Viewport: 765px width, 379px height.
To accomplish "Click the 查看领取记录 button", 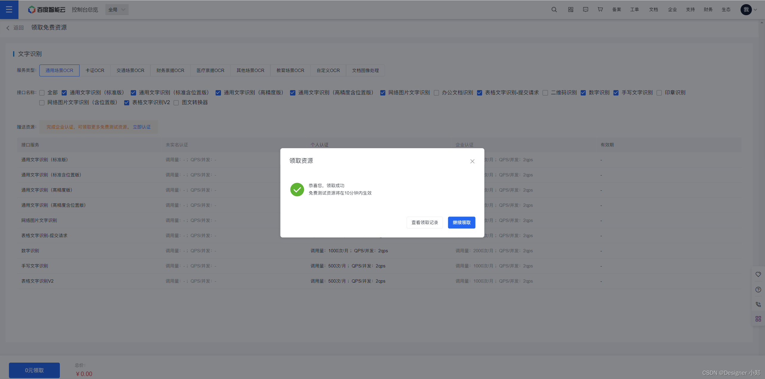I will (425, 223).
